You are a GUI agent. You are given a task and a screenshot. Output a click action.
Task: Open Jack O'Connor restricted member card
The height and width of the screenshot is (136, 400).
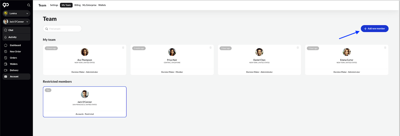tap(84, 102)
